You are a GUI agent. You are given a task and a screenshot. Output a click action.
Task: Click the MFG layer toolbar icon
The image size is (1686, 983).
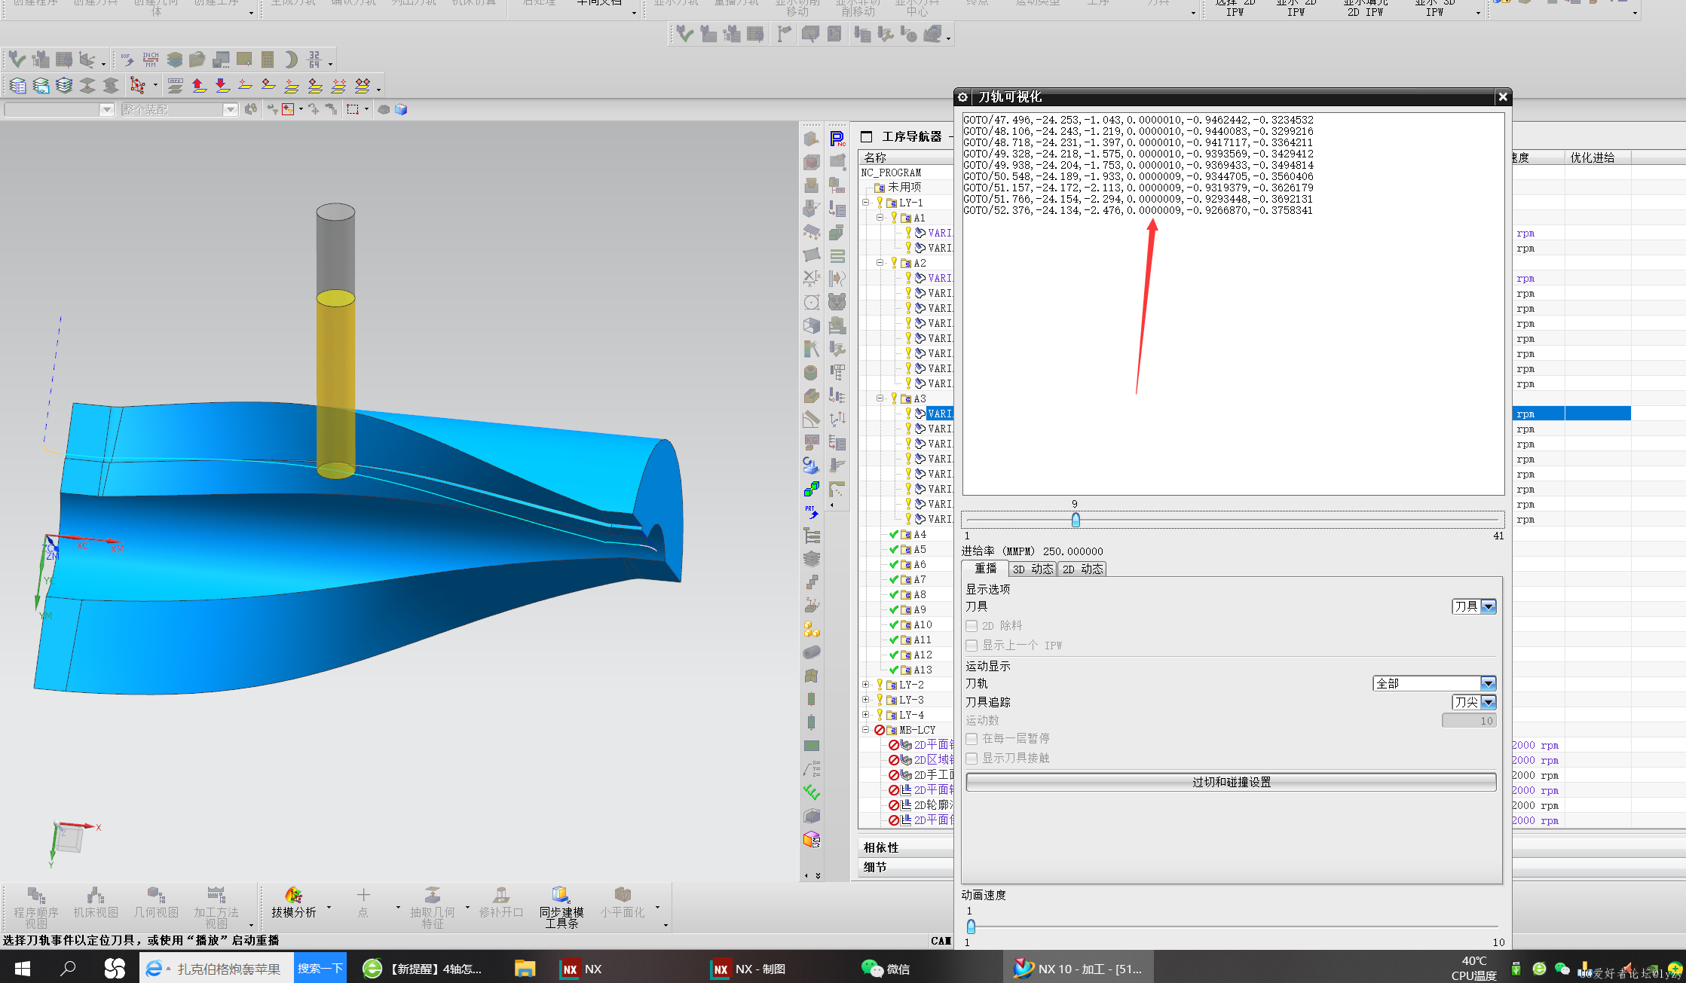click(175, 86)
